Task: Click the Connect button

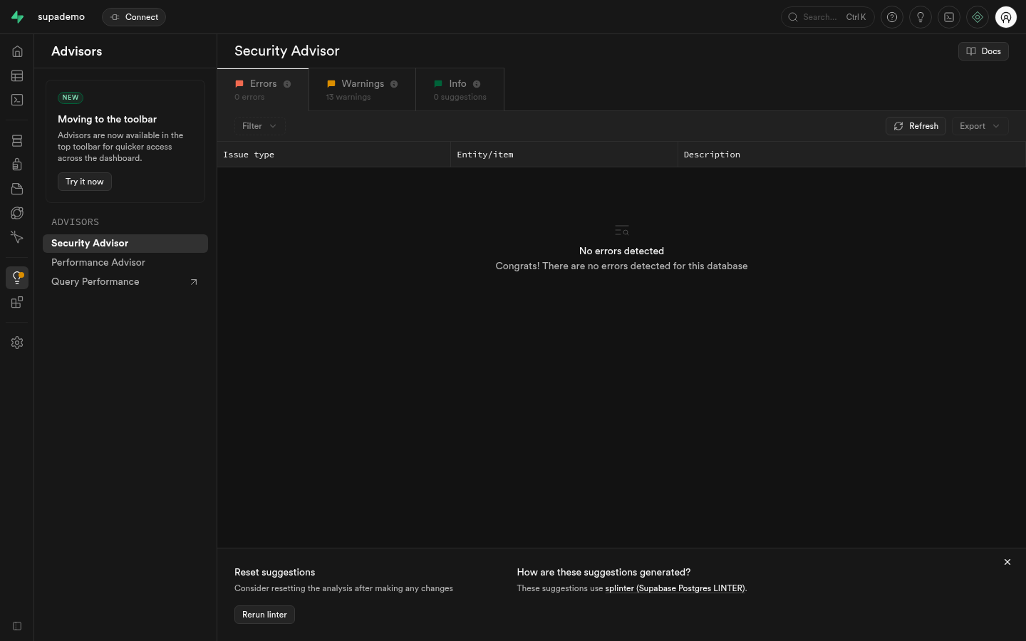Action: coord(134,17)
